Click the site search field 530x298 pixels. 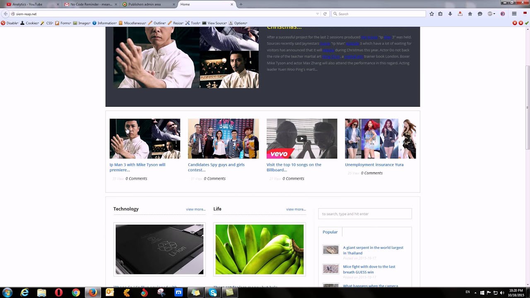pos(365,214)
